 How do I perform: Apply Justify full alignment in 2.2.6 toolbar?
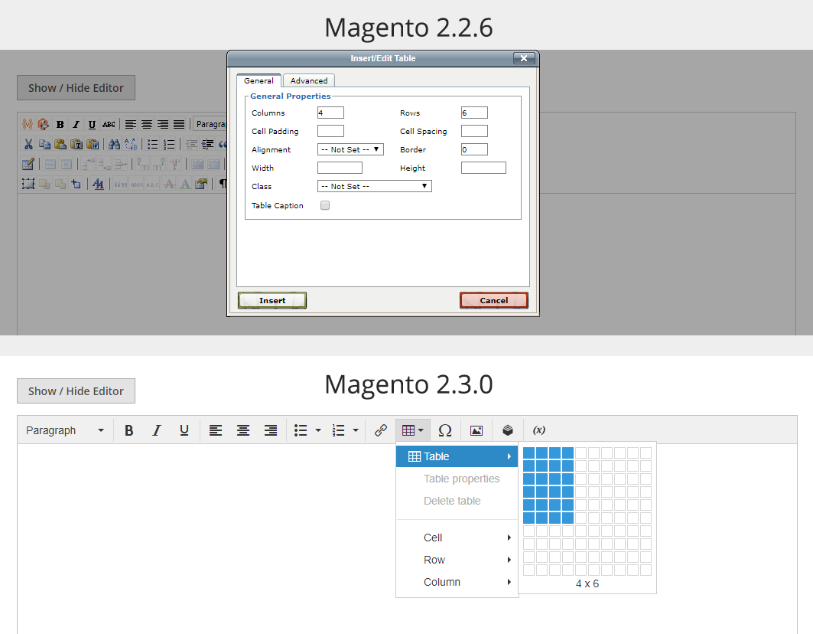pos(179,124)
